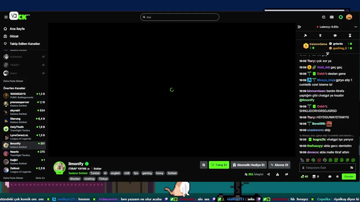The height and width of the screenshot is (202, 360).
Task: Select the gaming tag
Action: (147, 173)
